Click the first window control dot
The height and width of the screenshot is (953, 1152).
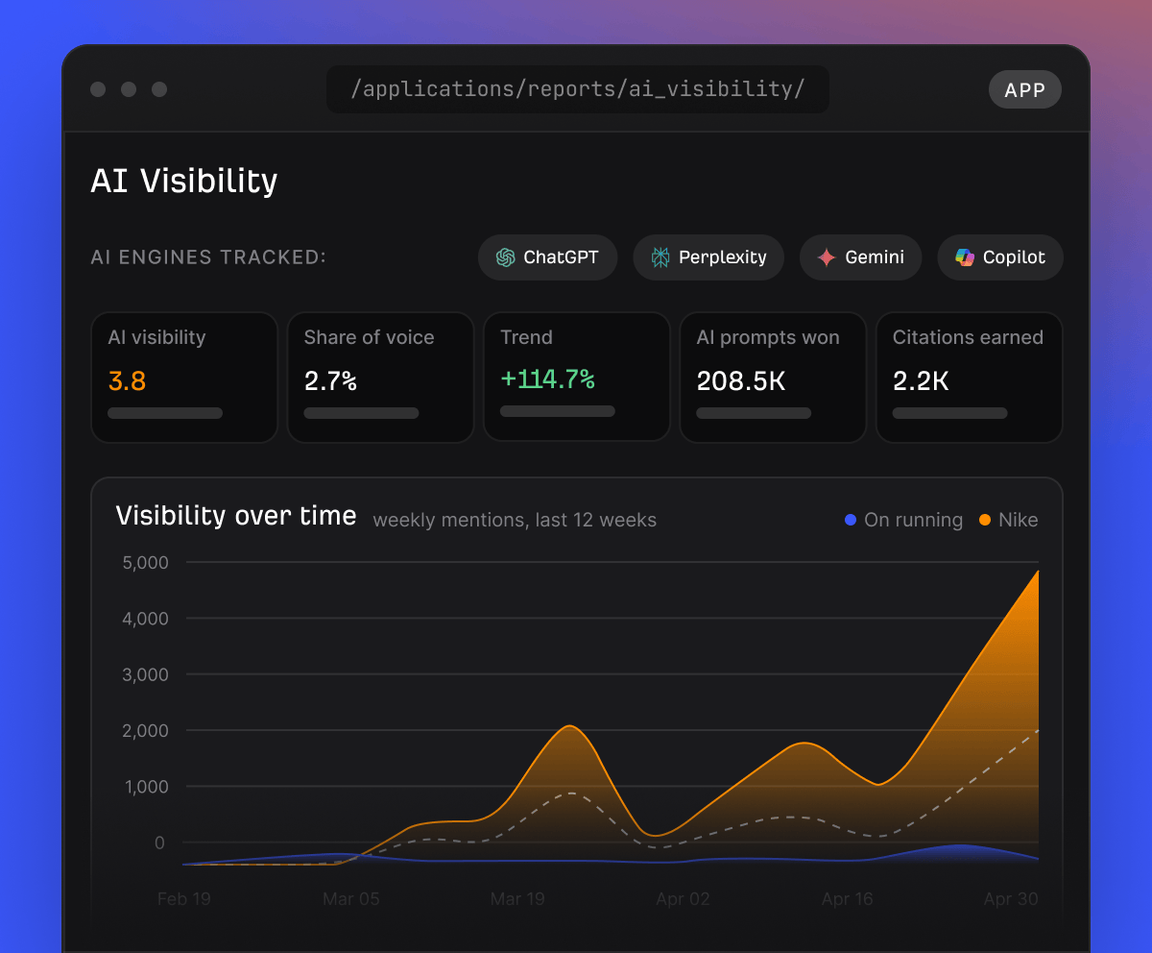[x=98, y=89]
